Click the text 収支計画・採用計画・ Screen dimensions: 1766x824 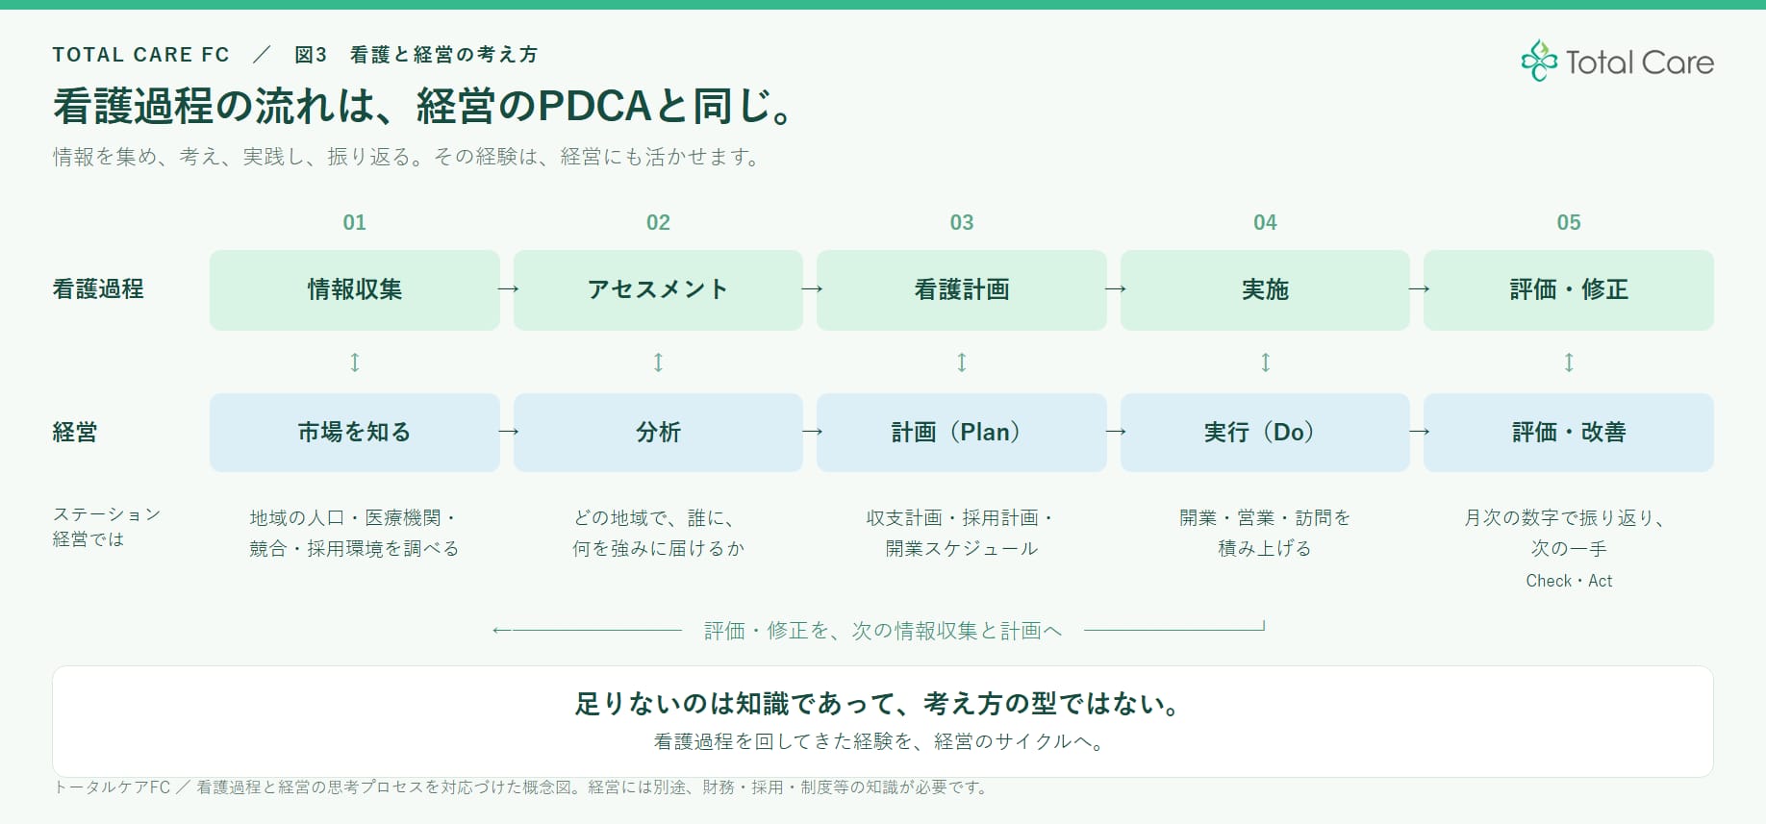coord(962,518)
